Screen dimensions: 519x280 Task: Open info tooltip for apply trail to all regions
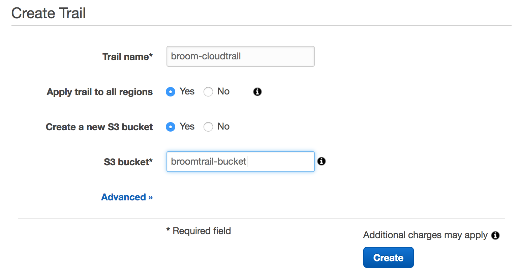tap(257, 91)
